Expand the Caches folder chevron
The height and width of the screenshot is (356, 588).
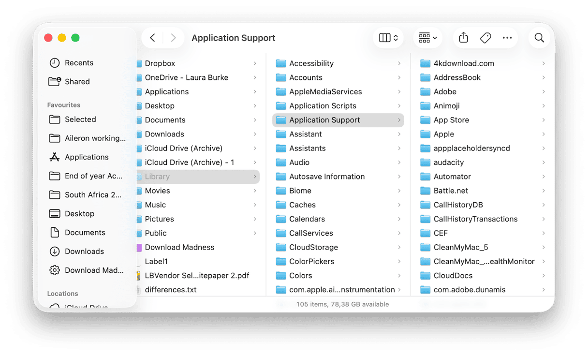[399, 205]
